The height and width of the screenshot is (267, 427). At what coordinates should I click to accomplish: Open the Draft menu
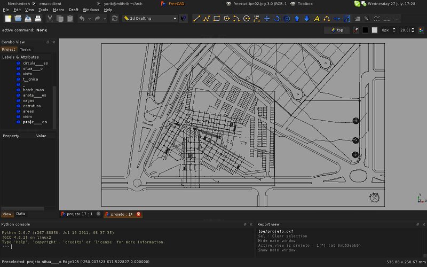click(x=74, y=10)
